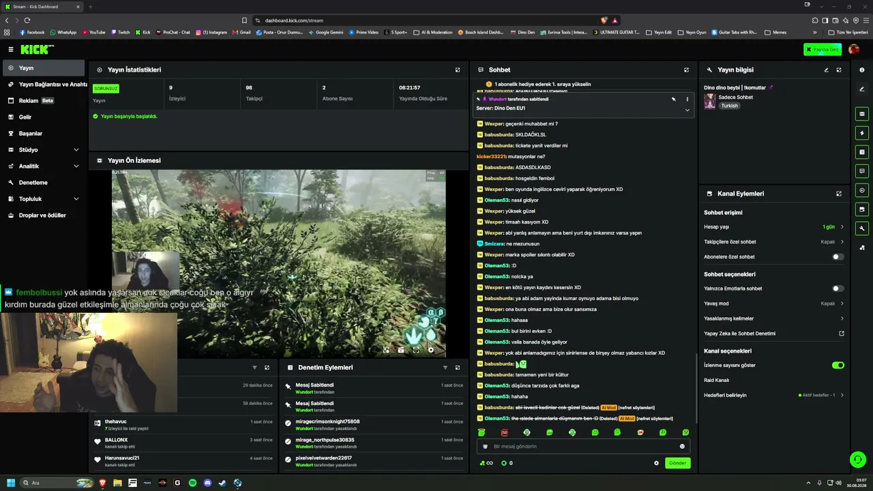Open the hamburger menu next to the Kick logo
The image size is (873, 491).
coord(11,49)
